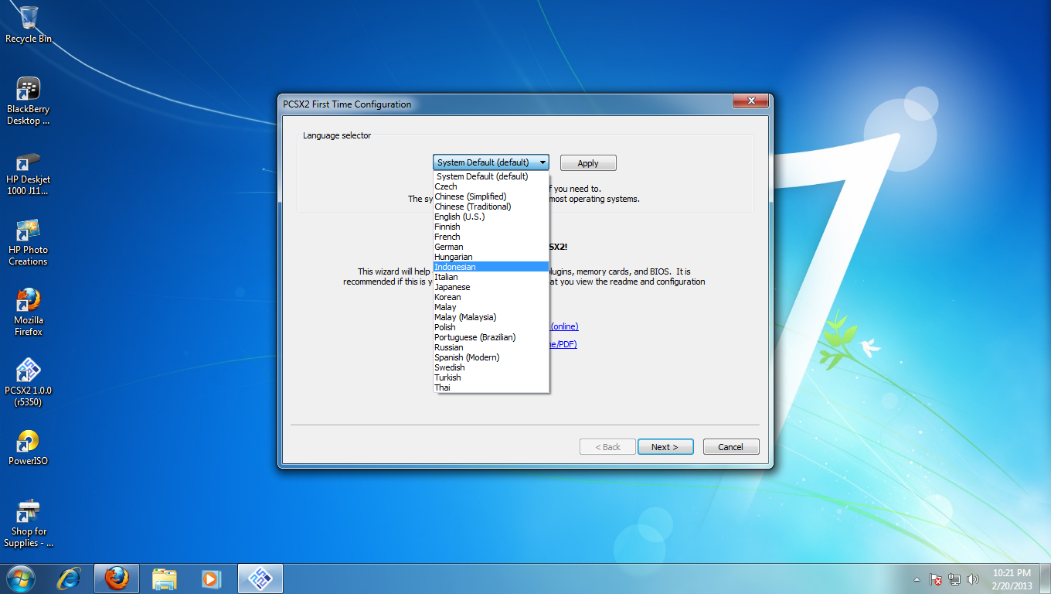Select the Mozilla Firefox desktop shortcut

coord(29,312)
